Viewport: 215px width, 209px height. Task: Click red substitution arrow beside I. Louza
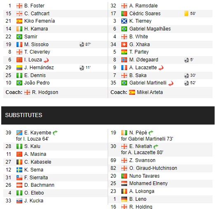pyautogui.click(x=46, y=60)
